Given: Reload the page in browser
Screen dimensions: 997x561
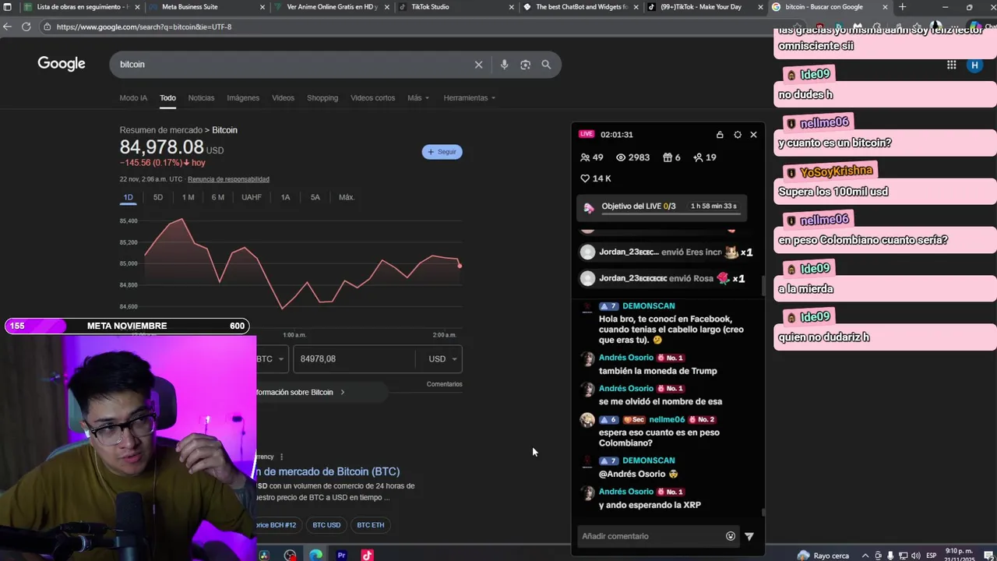Looking at the screenshot, I should coord(26,26).
